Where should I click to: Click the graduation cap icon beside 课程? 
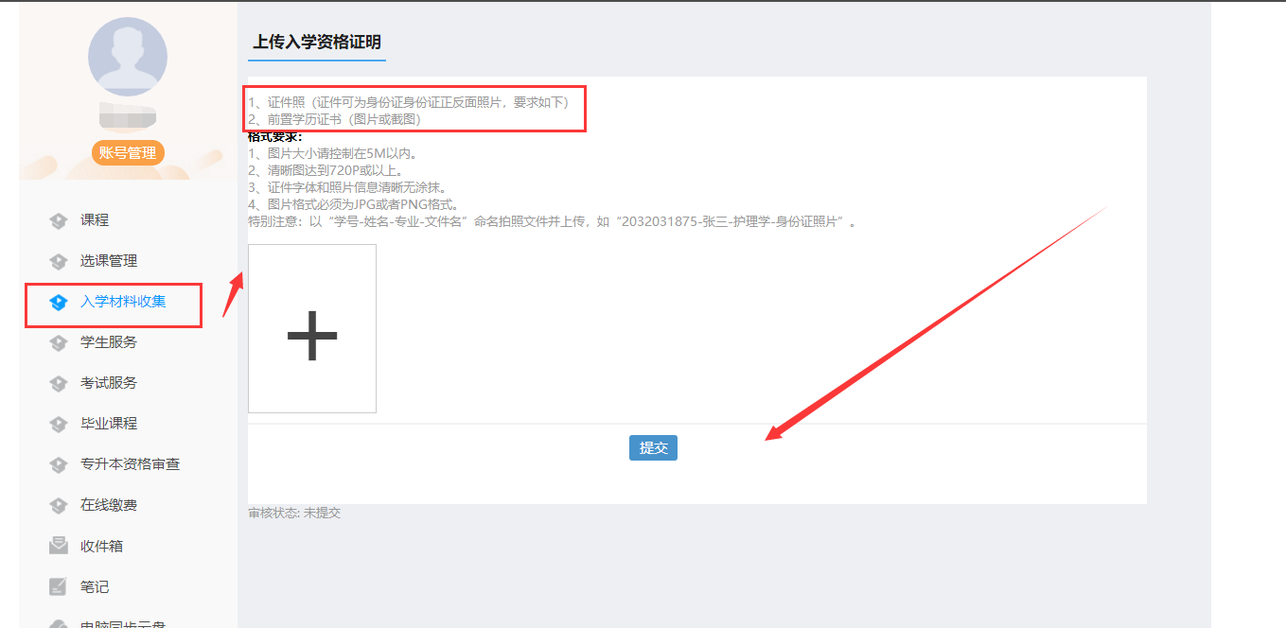coord(59,221)
